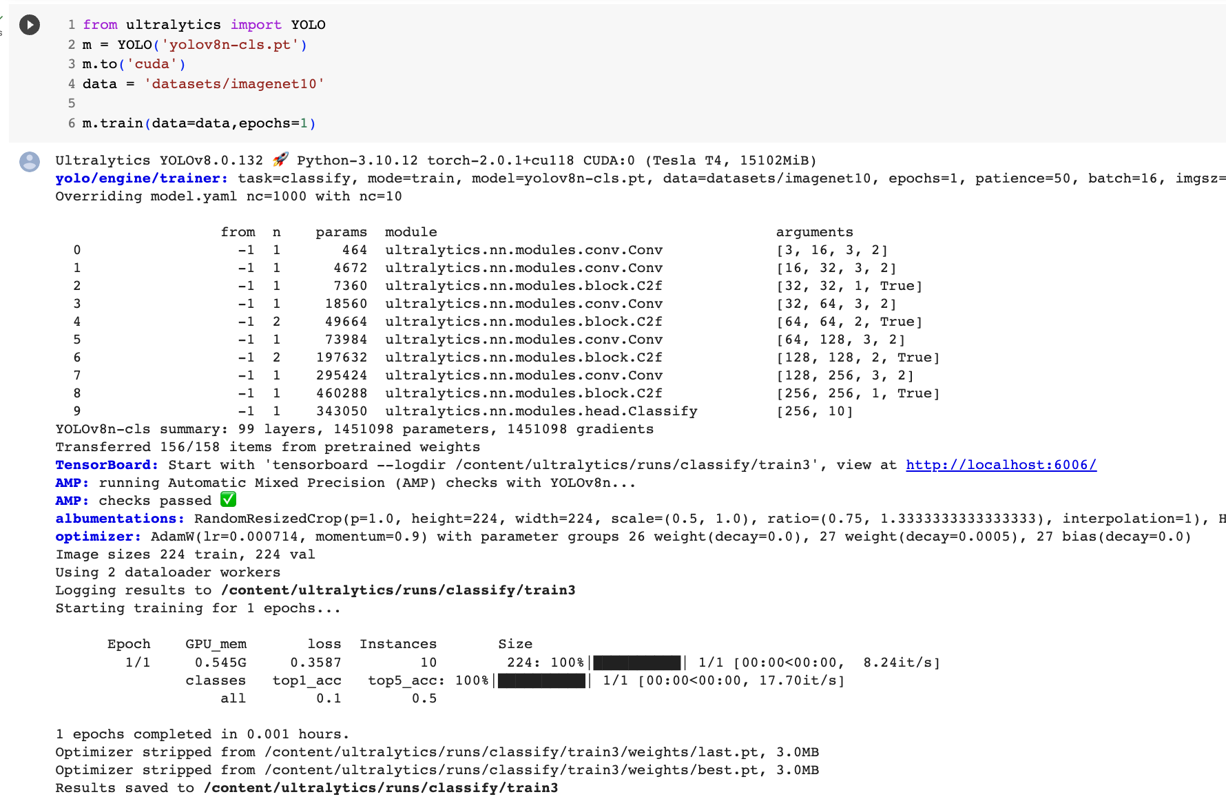Click 'Transferred 156/158 items' line
Image resolution: width=1226 pixels, height=810 pixels.
tap(268, 447)
